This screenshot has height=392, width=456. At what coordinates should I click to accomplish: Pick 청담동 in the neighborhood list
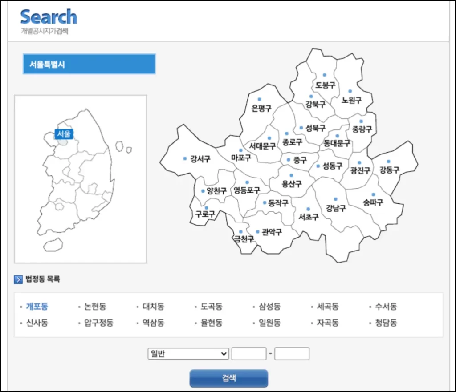tap(386, 323)
